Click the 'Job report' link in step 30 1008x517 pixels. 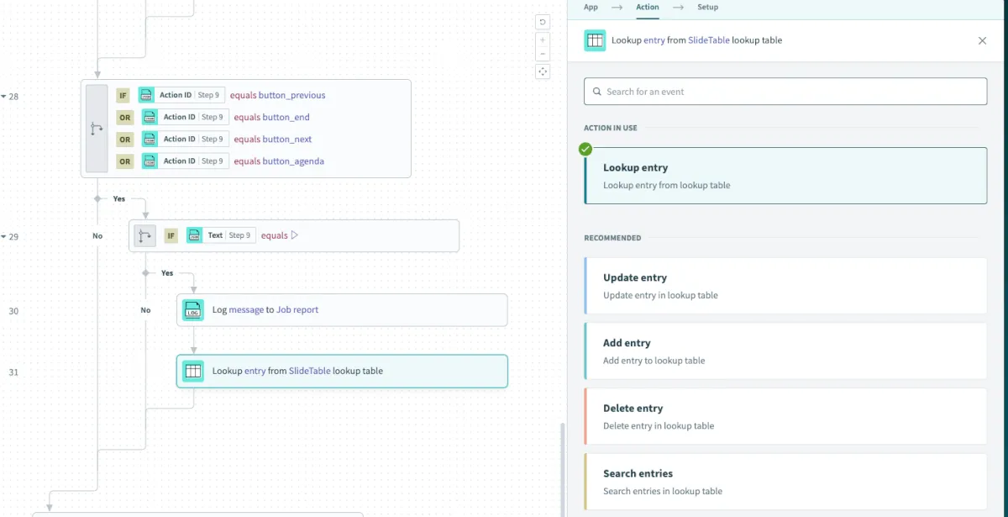pyautogui.click(x=297, y=310)
